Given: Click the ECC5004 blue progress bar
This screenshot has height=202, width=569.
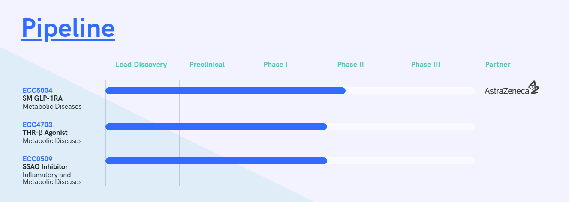Looking at the screenshot, I should click(225, 91).
